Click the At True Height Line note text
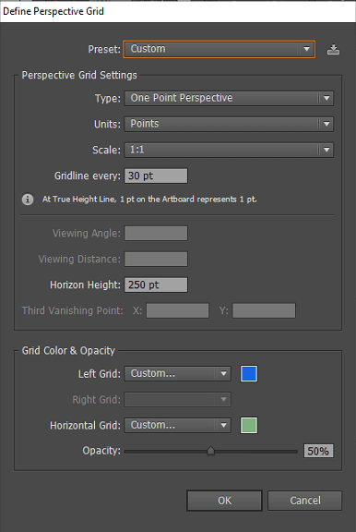This screenshot has height=532, width=356. tap(149, 199)
